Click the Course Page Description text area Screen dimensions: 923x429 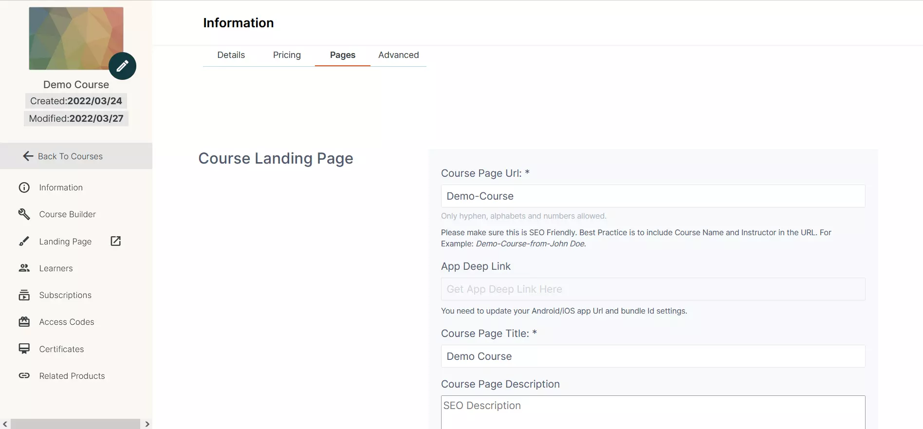click(x=653, y=412)
